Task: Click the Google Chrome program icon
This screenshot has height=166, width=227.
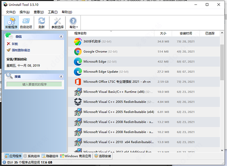Action: pos(78,52)
